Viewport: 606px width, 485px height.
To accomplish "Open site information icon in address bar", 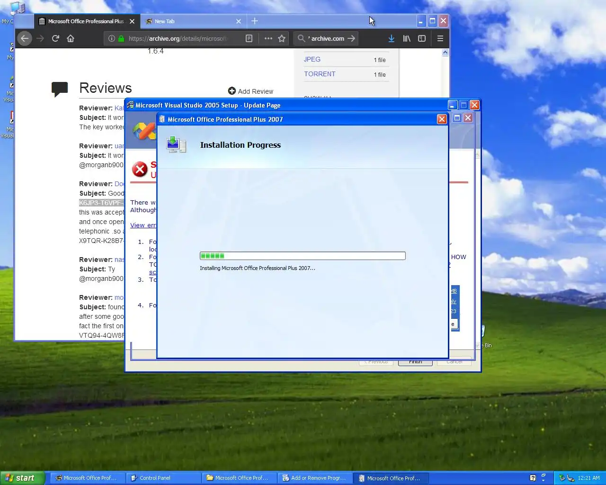I will 111,38.
